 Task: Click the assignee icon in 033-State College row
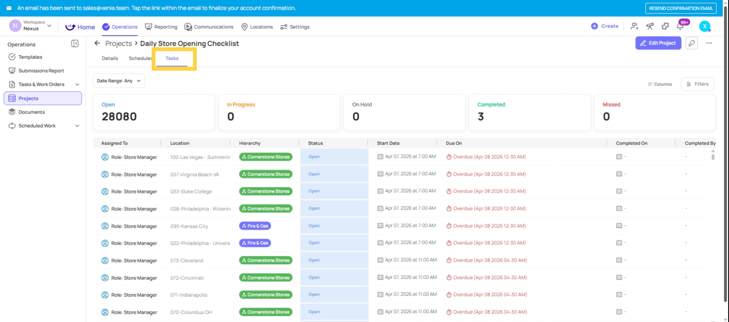[x=105, y=191]
